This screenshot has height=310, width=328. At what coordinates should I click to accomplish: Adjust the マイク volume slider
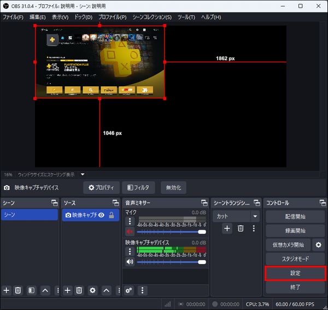tap(172, 232)
